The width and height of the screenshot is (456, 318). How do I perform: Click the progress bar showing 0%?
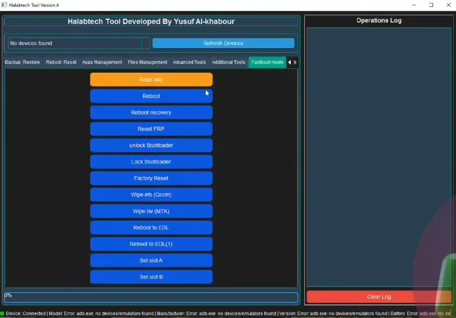click(x=151, y=297)
